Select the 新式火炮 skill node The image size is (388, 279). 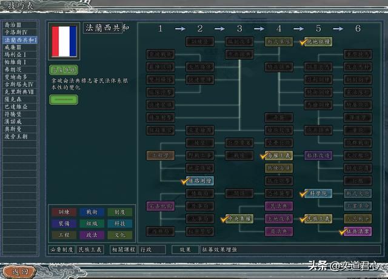(x=358, y=194)
